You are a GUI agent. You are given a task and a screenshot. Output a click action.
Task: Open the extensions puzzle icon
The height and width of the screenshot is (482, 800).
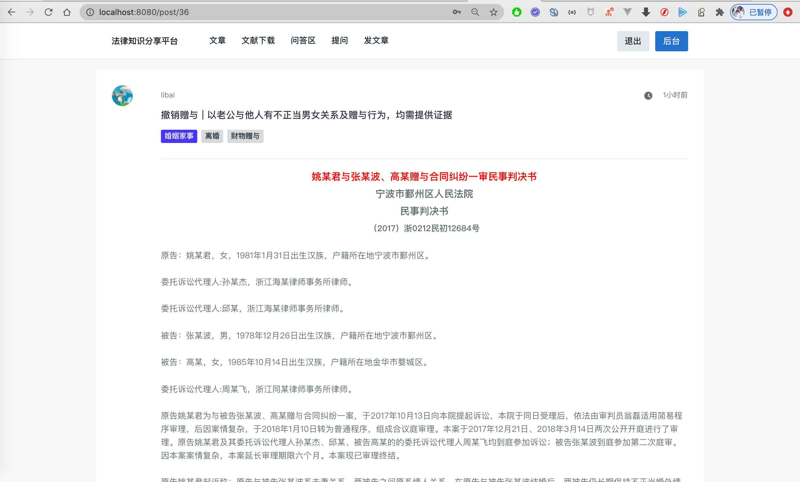(x=720, y=12)
